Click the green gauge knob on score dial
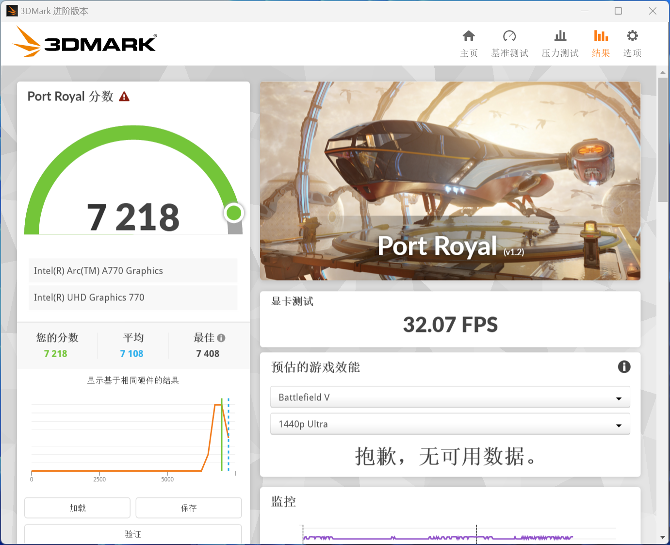This screenshot has width=670, height=545. 234,213
